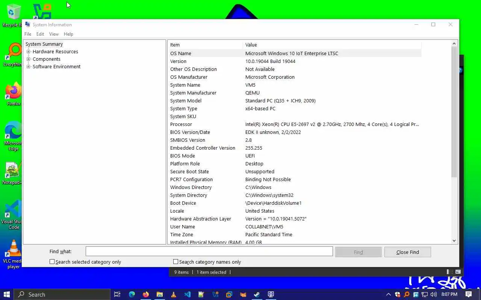Launch Notepad++ from the desktop shortcut

click(x=12, y=173)
